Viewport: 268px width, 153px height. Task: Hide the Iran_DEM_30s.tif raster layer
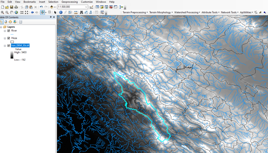(9, 45)
